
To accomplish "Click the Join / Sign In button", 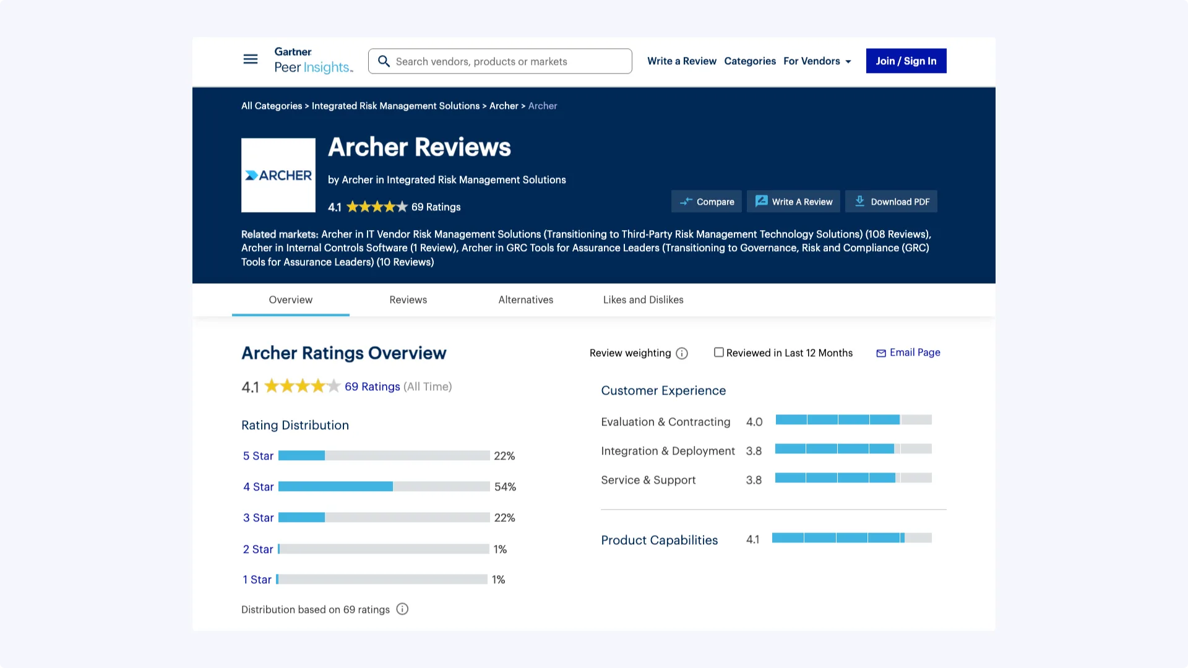I will click(906, 61).
